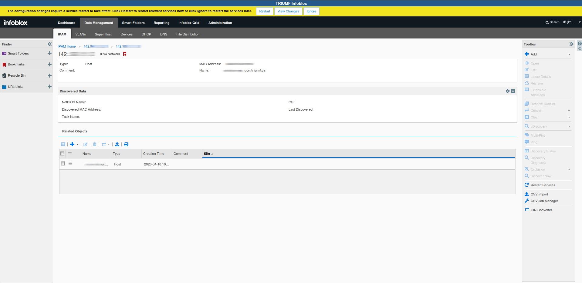
Task: Go to IPAM Home breadcrumb link
Action: click(67, 46)
